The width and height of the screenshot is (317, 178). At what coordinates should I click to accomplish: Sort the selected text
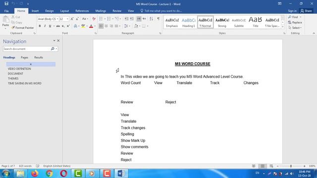[x=151, y=19]
